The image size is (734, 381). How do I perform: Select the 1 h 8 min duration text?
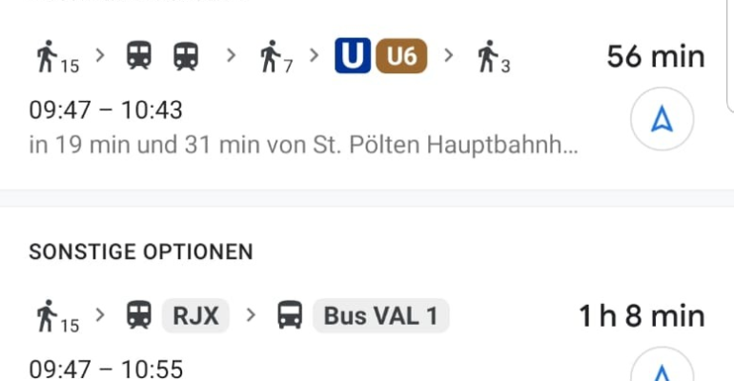click(642, 316)
